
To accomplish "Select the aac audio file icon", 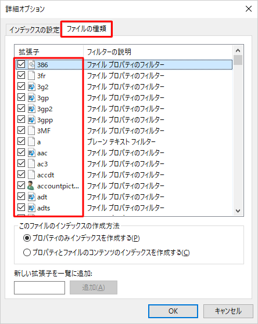I will (31, 152).
